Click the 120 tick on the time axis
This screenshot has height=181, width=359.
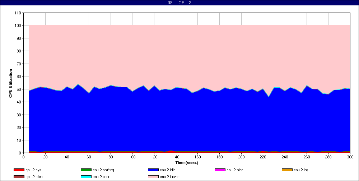pos(154,157)
